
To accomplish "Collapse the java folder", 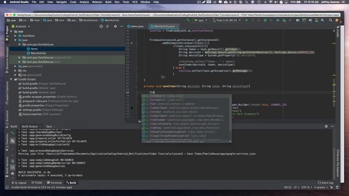I will point(15,40).
